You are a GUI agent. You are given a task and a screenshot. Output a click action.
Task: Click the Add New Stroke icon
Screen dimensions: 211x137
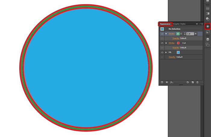tap(162, 82)
